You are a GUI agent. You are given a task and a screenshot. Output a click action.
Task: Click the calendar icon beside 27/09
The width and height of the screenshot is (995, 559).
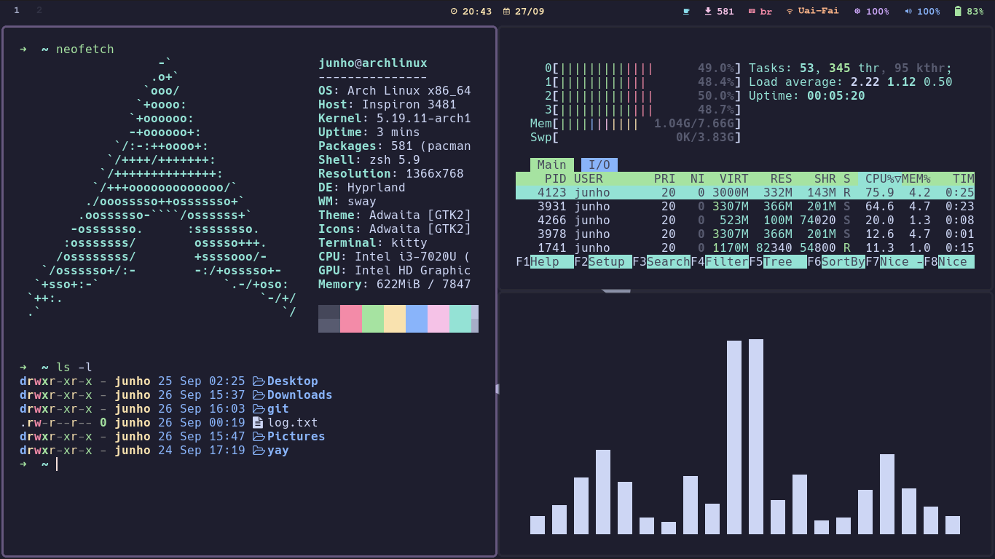pyautogui.click(x=506, y=11)
